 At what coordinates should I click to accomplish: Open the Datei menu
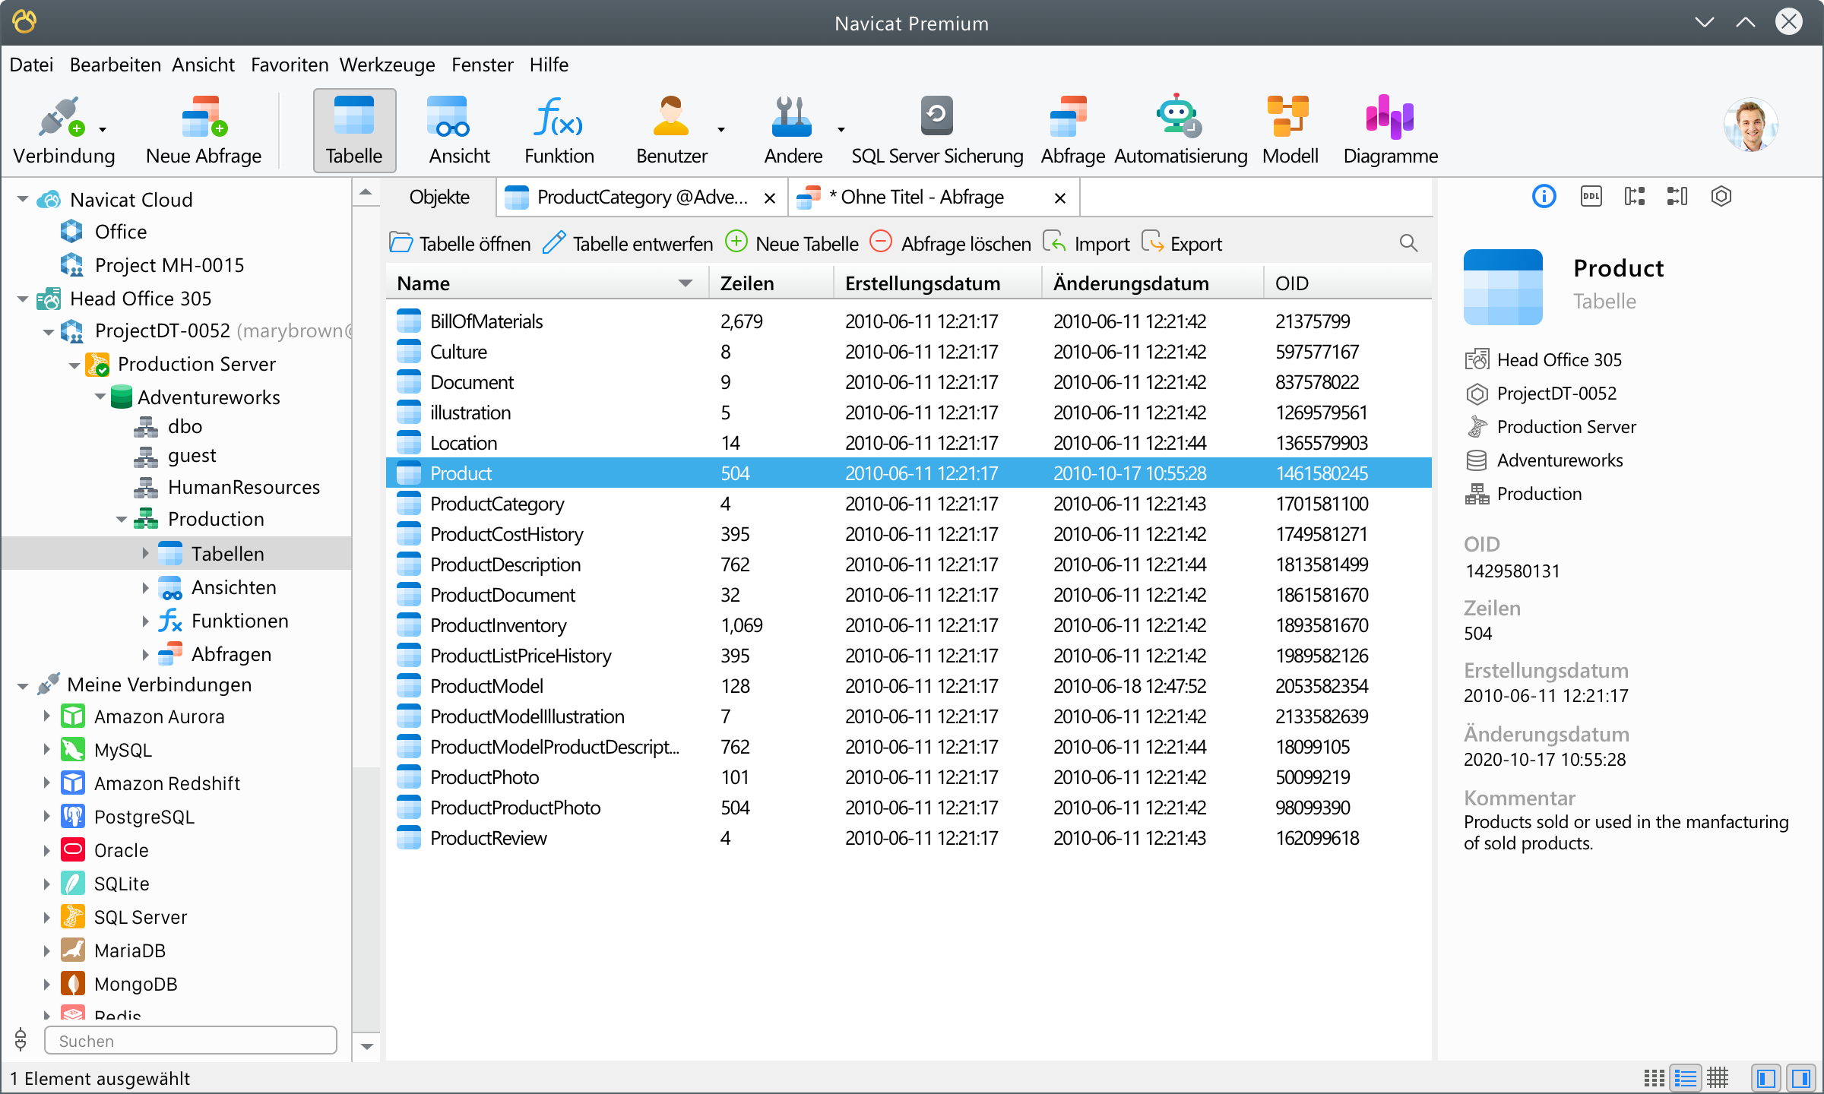point(31,65)
